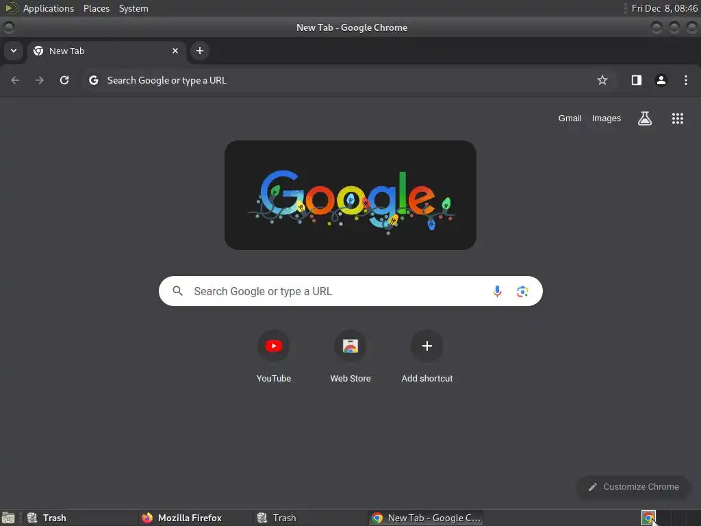The width and height of the screenshot is (701, 526).
Task: Close the New Tab tab
Action: pos(175,51)
